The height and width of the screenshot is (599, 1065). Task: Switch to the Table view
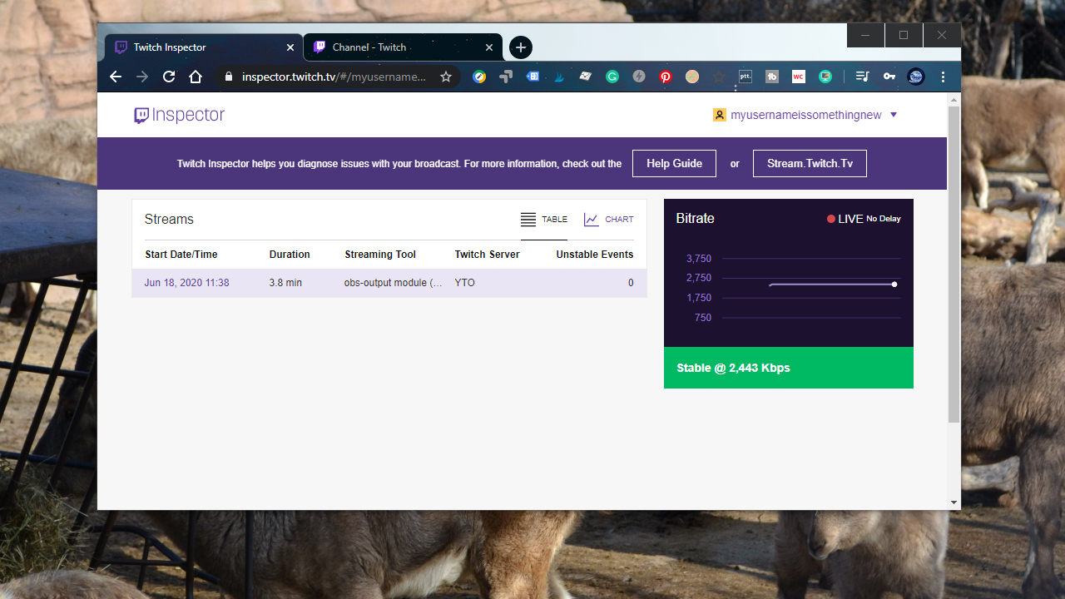pyautogui.click(x=544, y=220)
